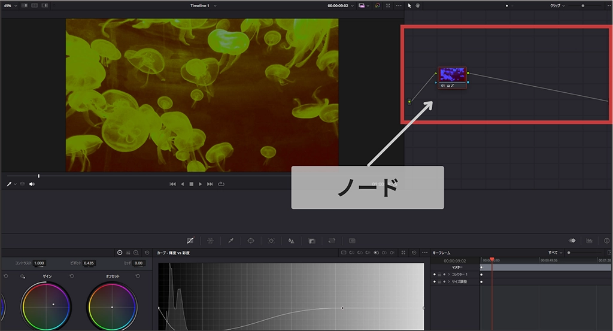Jump to last frame
Image resolution: width=613 pixels, height=331 pixels.
pos(210,184)
